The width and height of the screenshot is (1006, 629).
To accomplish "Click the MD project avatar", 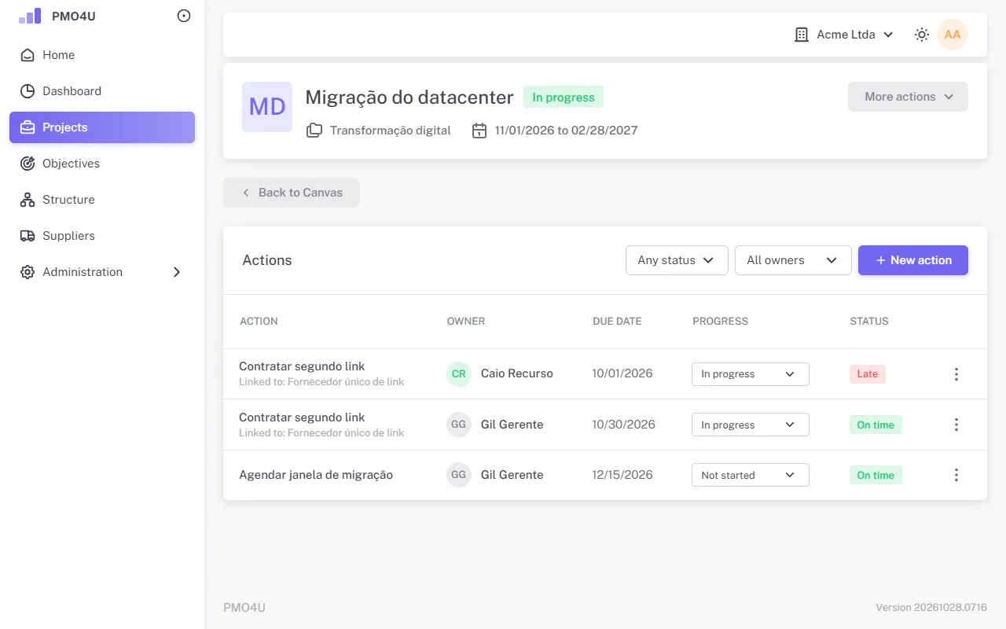I will click(267, 107).
